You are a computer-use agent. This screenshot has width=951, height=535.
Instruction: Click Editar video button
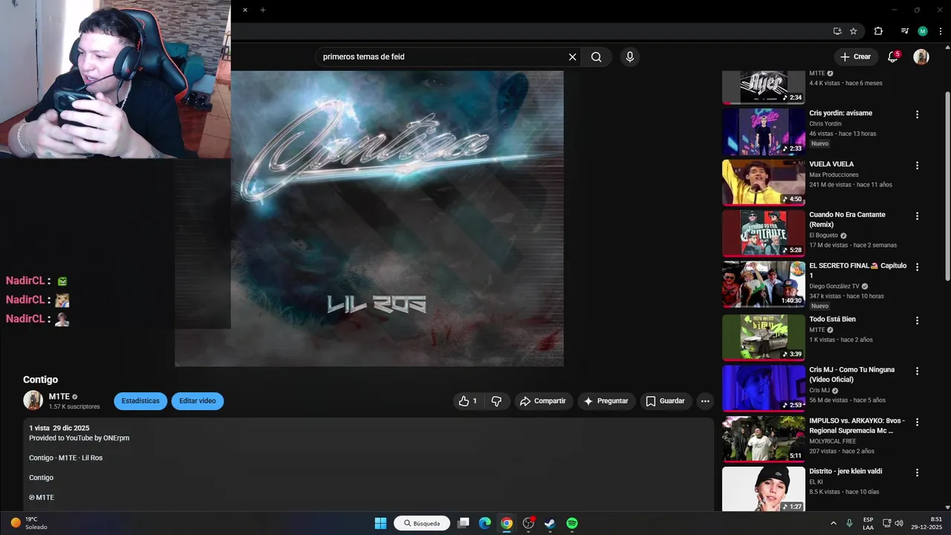point(198,401)
